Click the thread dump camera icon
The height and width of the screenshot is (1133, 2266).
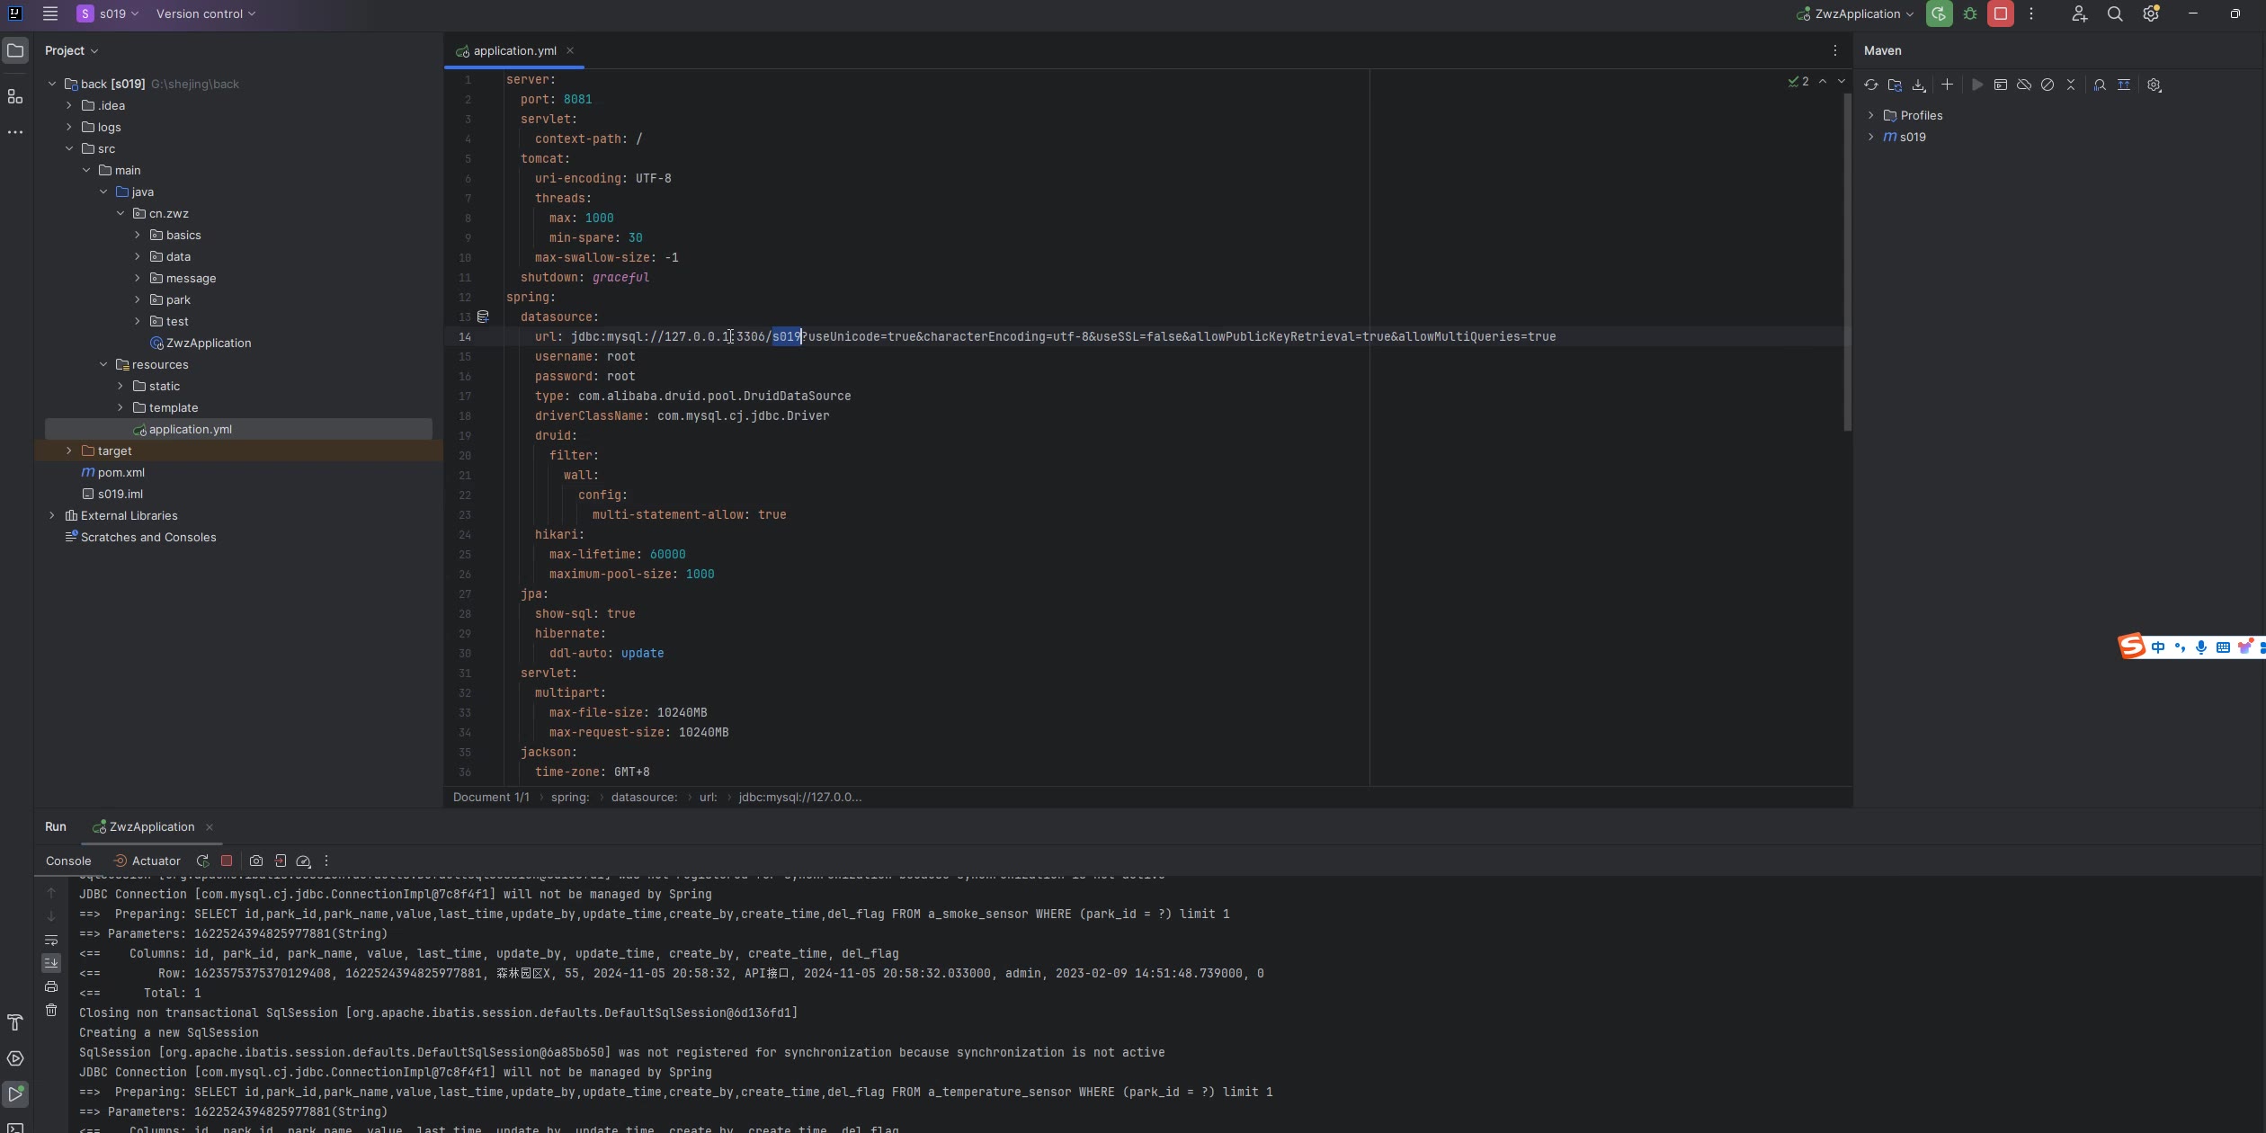pyautogui.click(x=256, y=861)
